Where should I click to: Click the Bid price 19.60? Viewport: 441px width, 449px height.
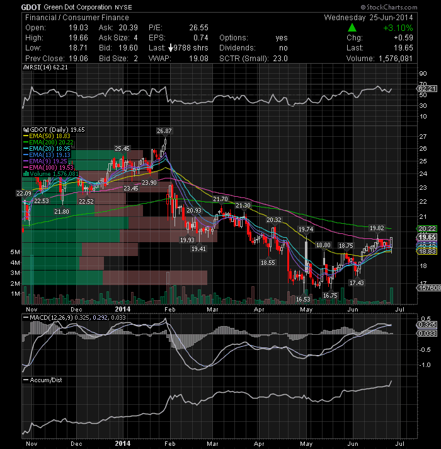tap(128, 48)
